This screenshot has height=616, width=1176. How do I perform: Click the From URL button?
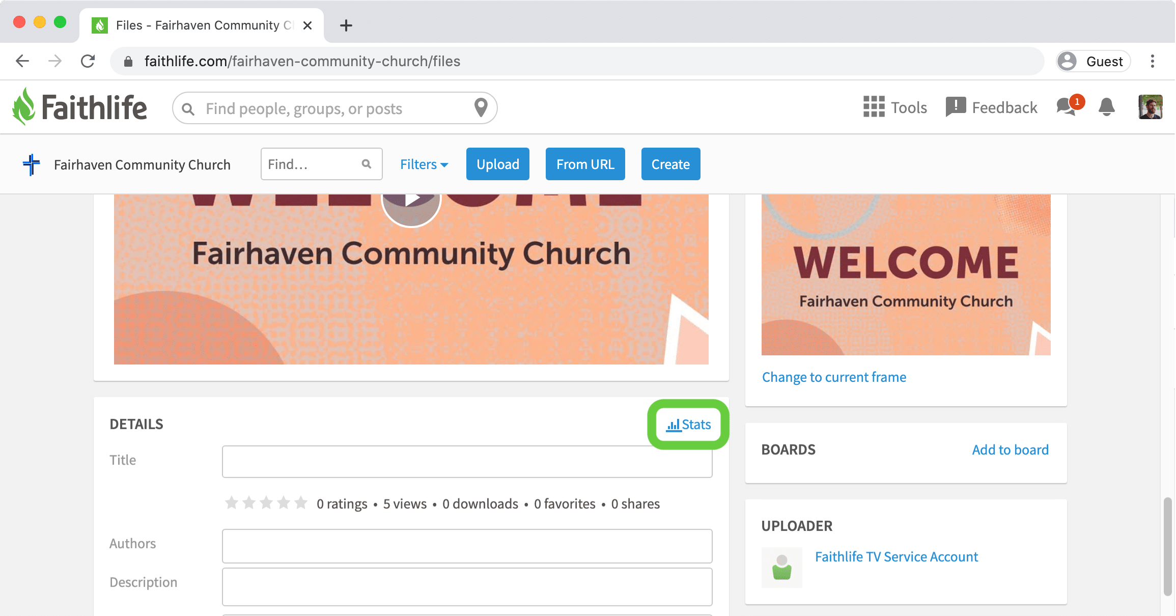pos(585,164)
